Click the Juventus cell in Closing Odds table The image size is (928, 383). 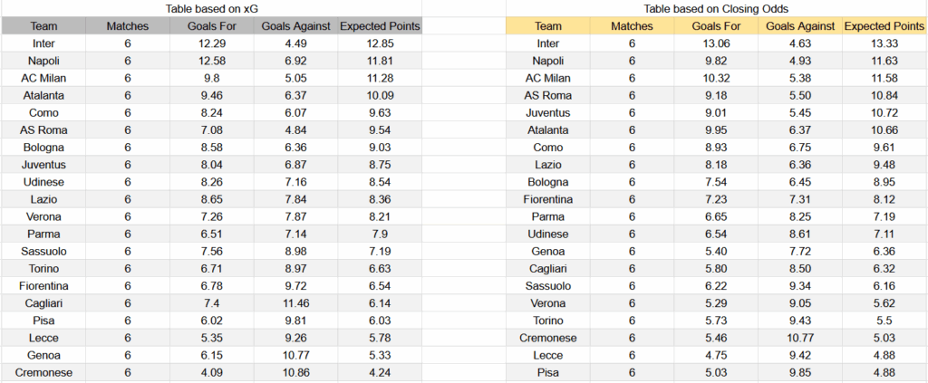(x=547, y=113)
